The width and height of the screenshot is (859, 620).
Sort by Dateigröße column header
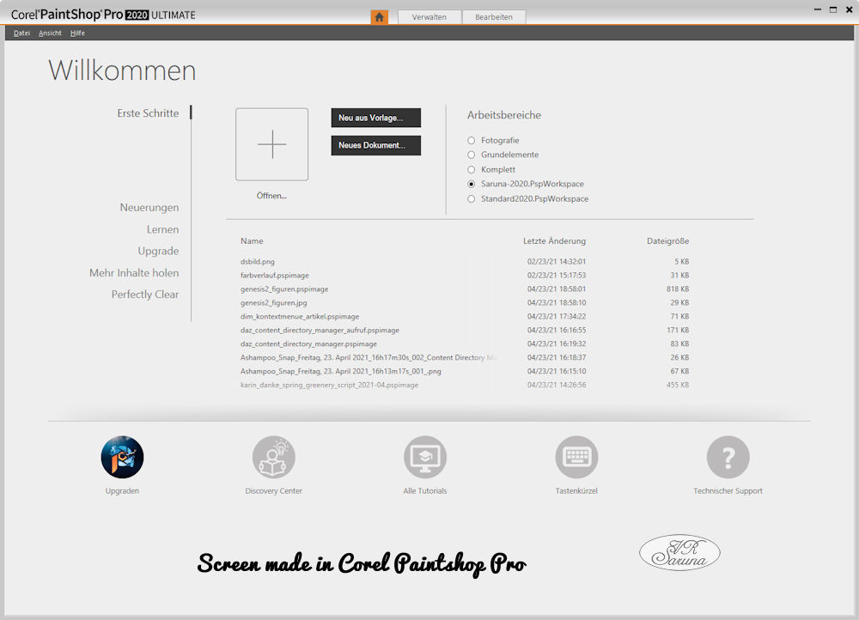pos(667,241)
